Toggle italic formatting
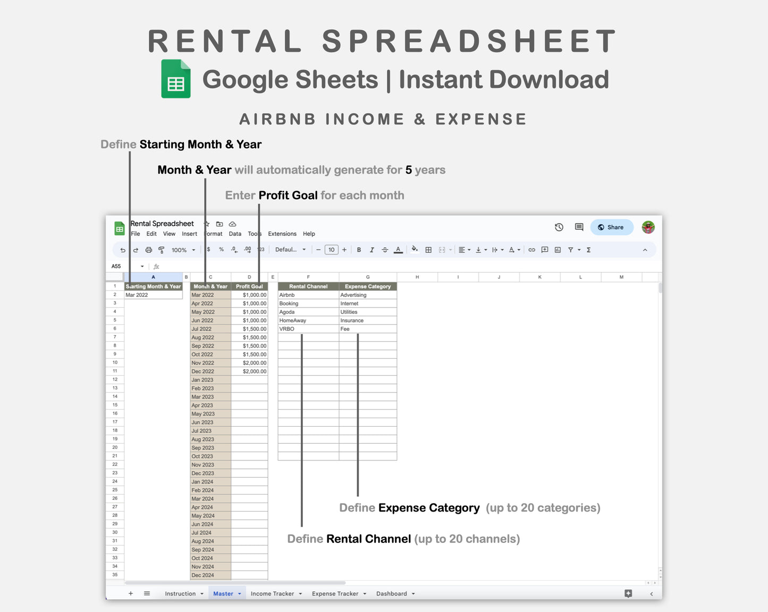This screenshot has width=768, height=612. 372,250
